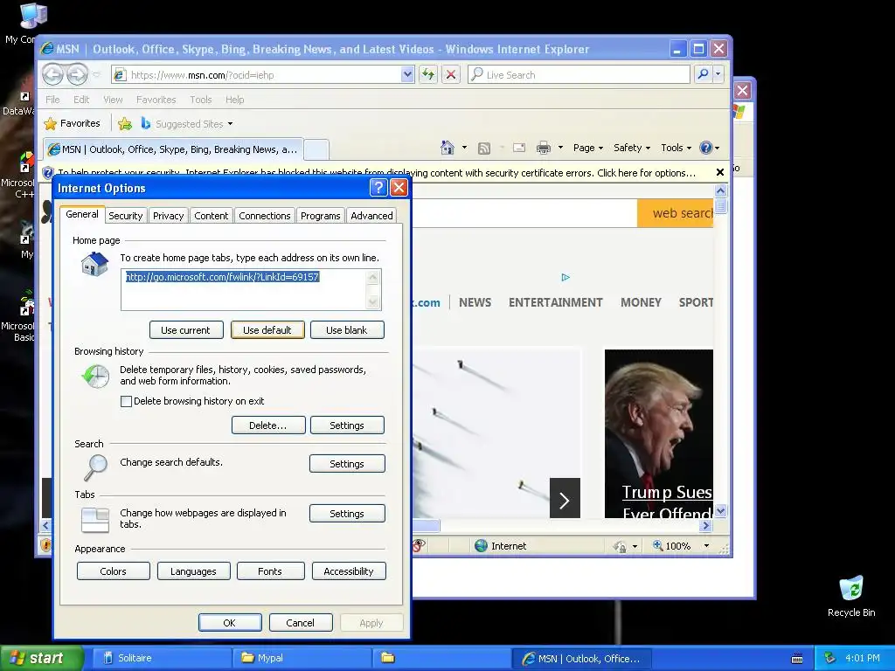Image resolution: width=895 pixels, height=671 pixels.
Task: Open the Tools command bar dropdown
Action: tap(676, 148)
